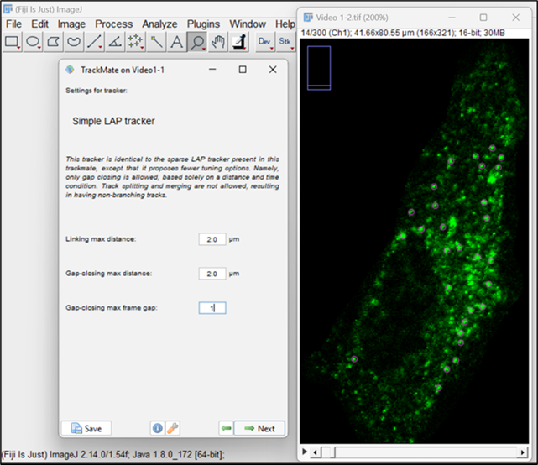The height and width of the screenshot is (465, 538).
Task: Select the Freehand selection tool
Action: coord(74,42)
